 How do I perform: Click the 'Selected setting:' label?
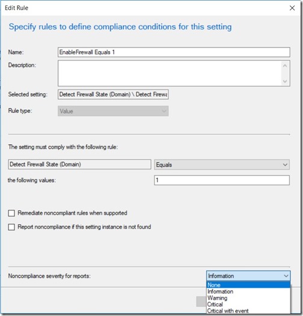[28, 94]
